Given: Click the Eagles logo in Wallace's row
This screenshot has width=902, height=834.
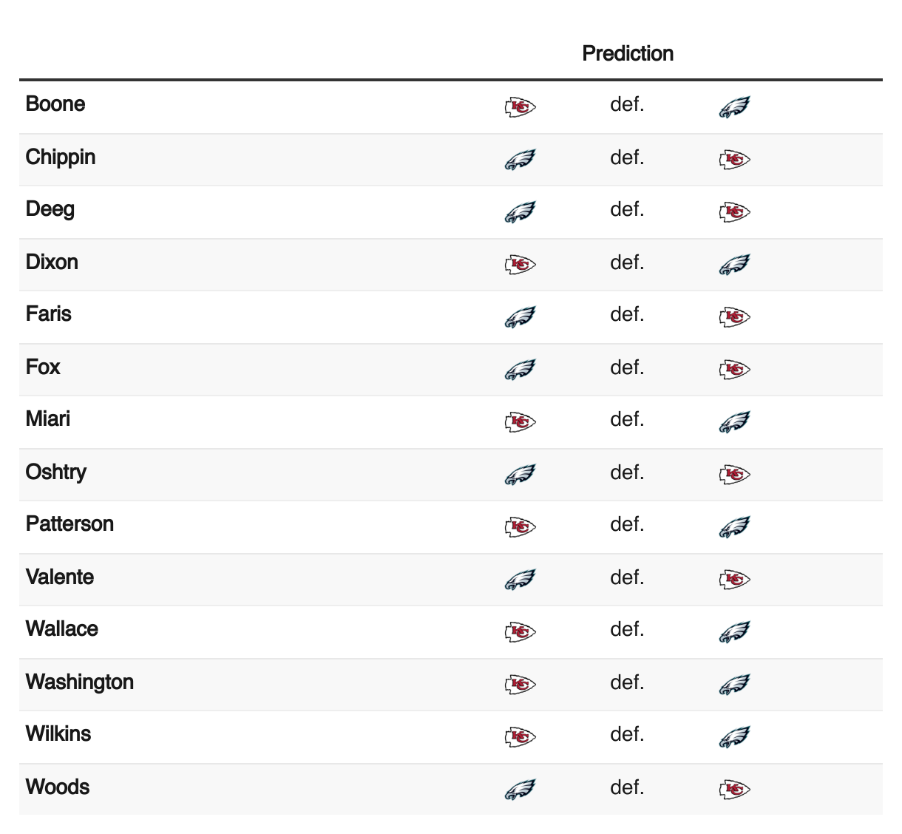Looking at the screenshot, I should [x=735, y=632].
